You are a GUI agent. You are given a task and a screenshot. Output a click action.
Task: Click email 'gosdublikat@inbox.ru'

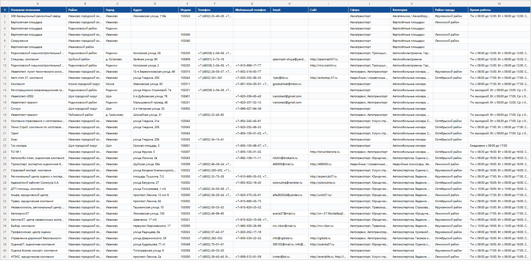click(290, 84)
